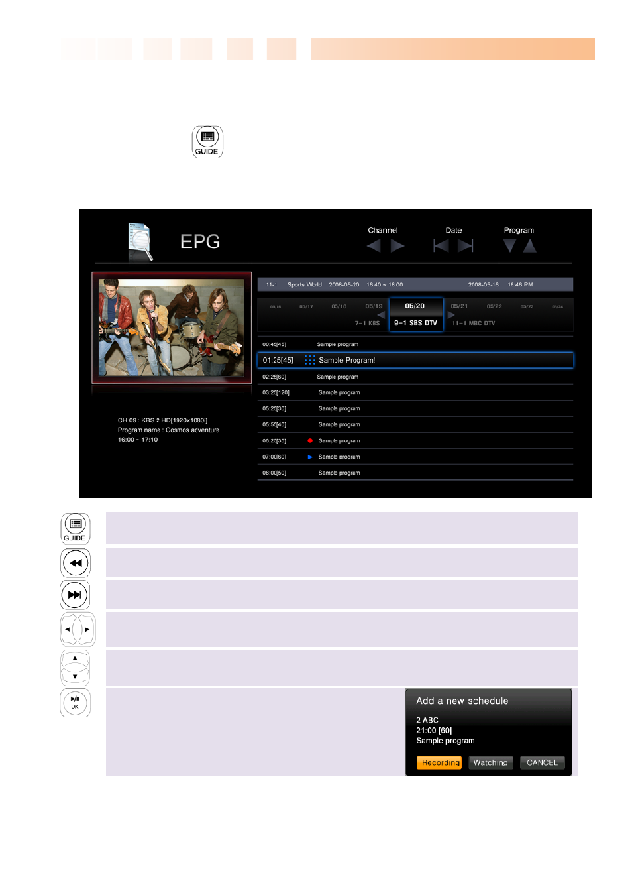Select the 02:25[60] Sample program row
The height and width of the screenshot is (895, 632).
click(x=415, y=377)
